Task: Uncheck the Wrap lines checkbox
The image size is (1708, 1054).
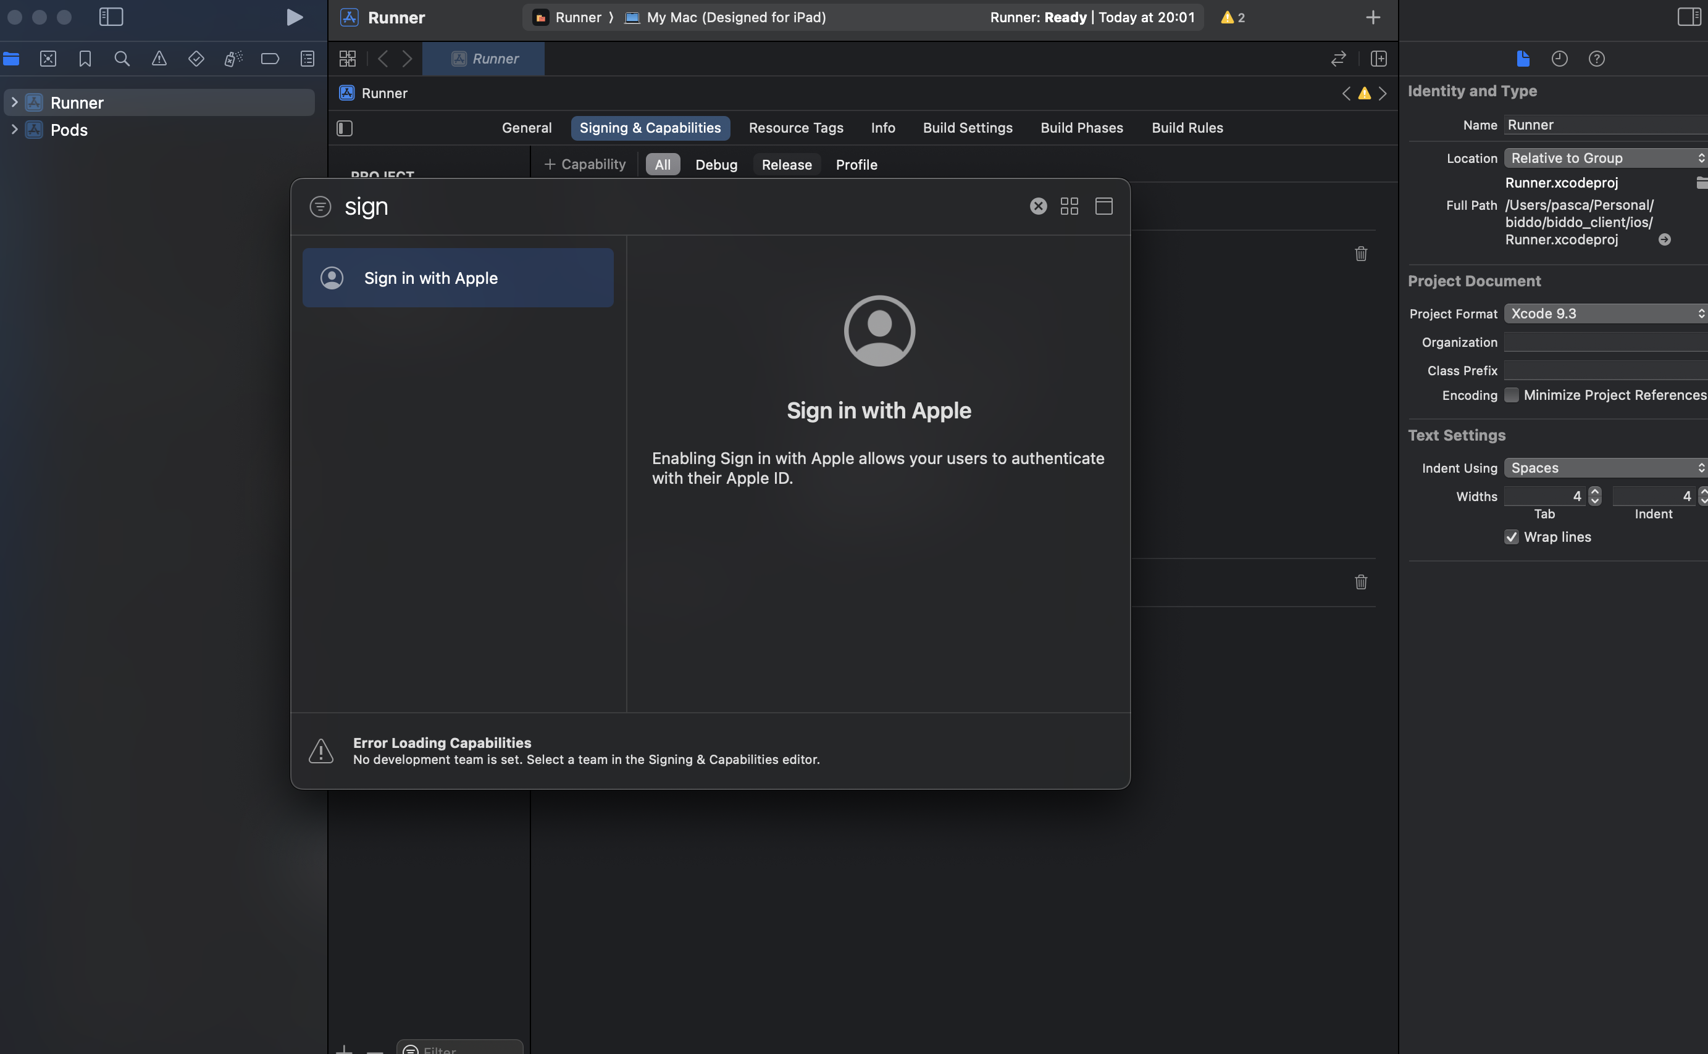Action: 1511,537
